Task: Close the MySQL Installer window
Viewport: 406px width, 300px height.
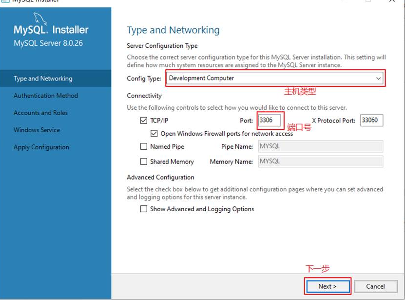Action: coord(392,1)
